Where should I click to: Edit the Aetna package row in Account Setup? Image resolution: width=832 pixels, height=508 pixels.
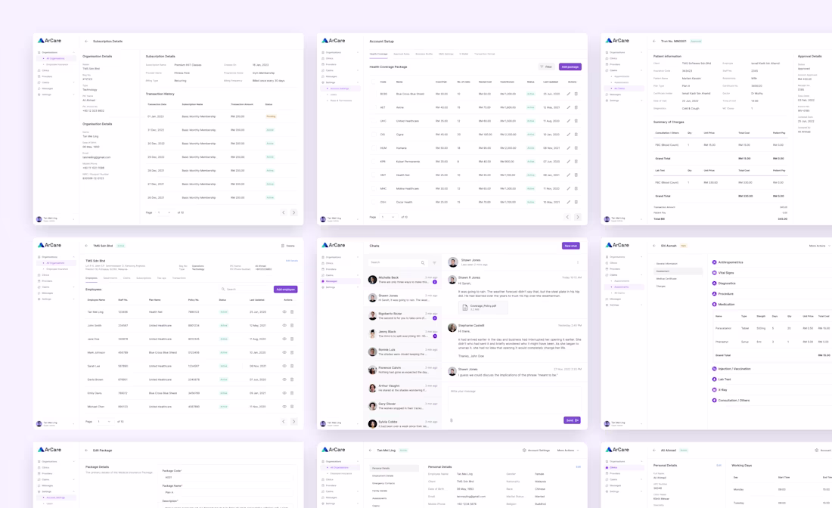(568, 107)
